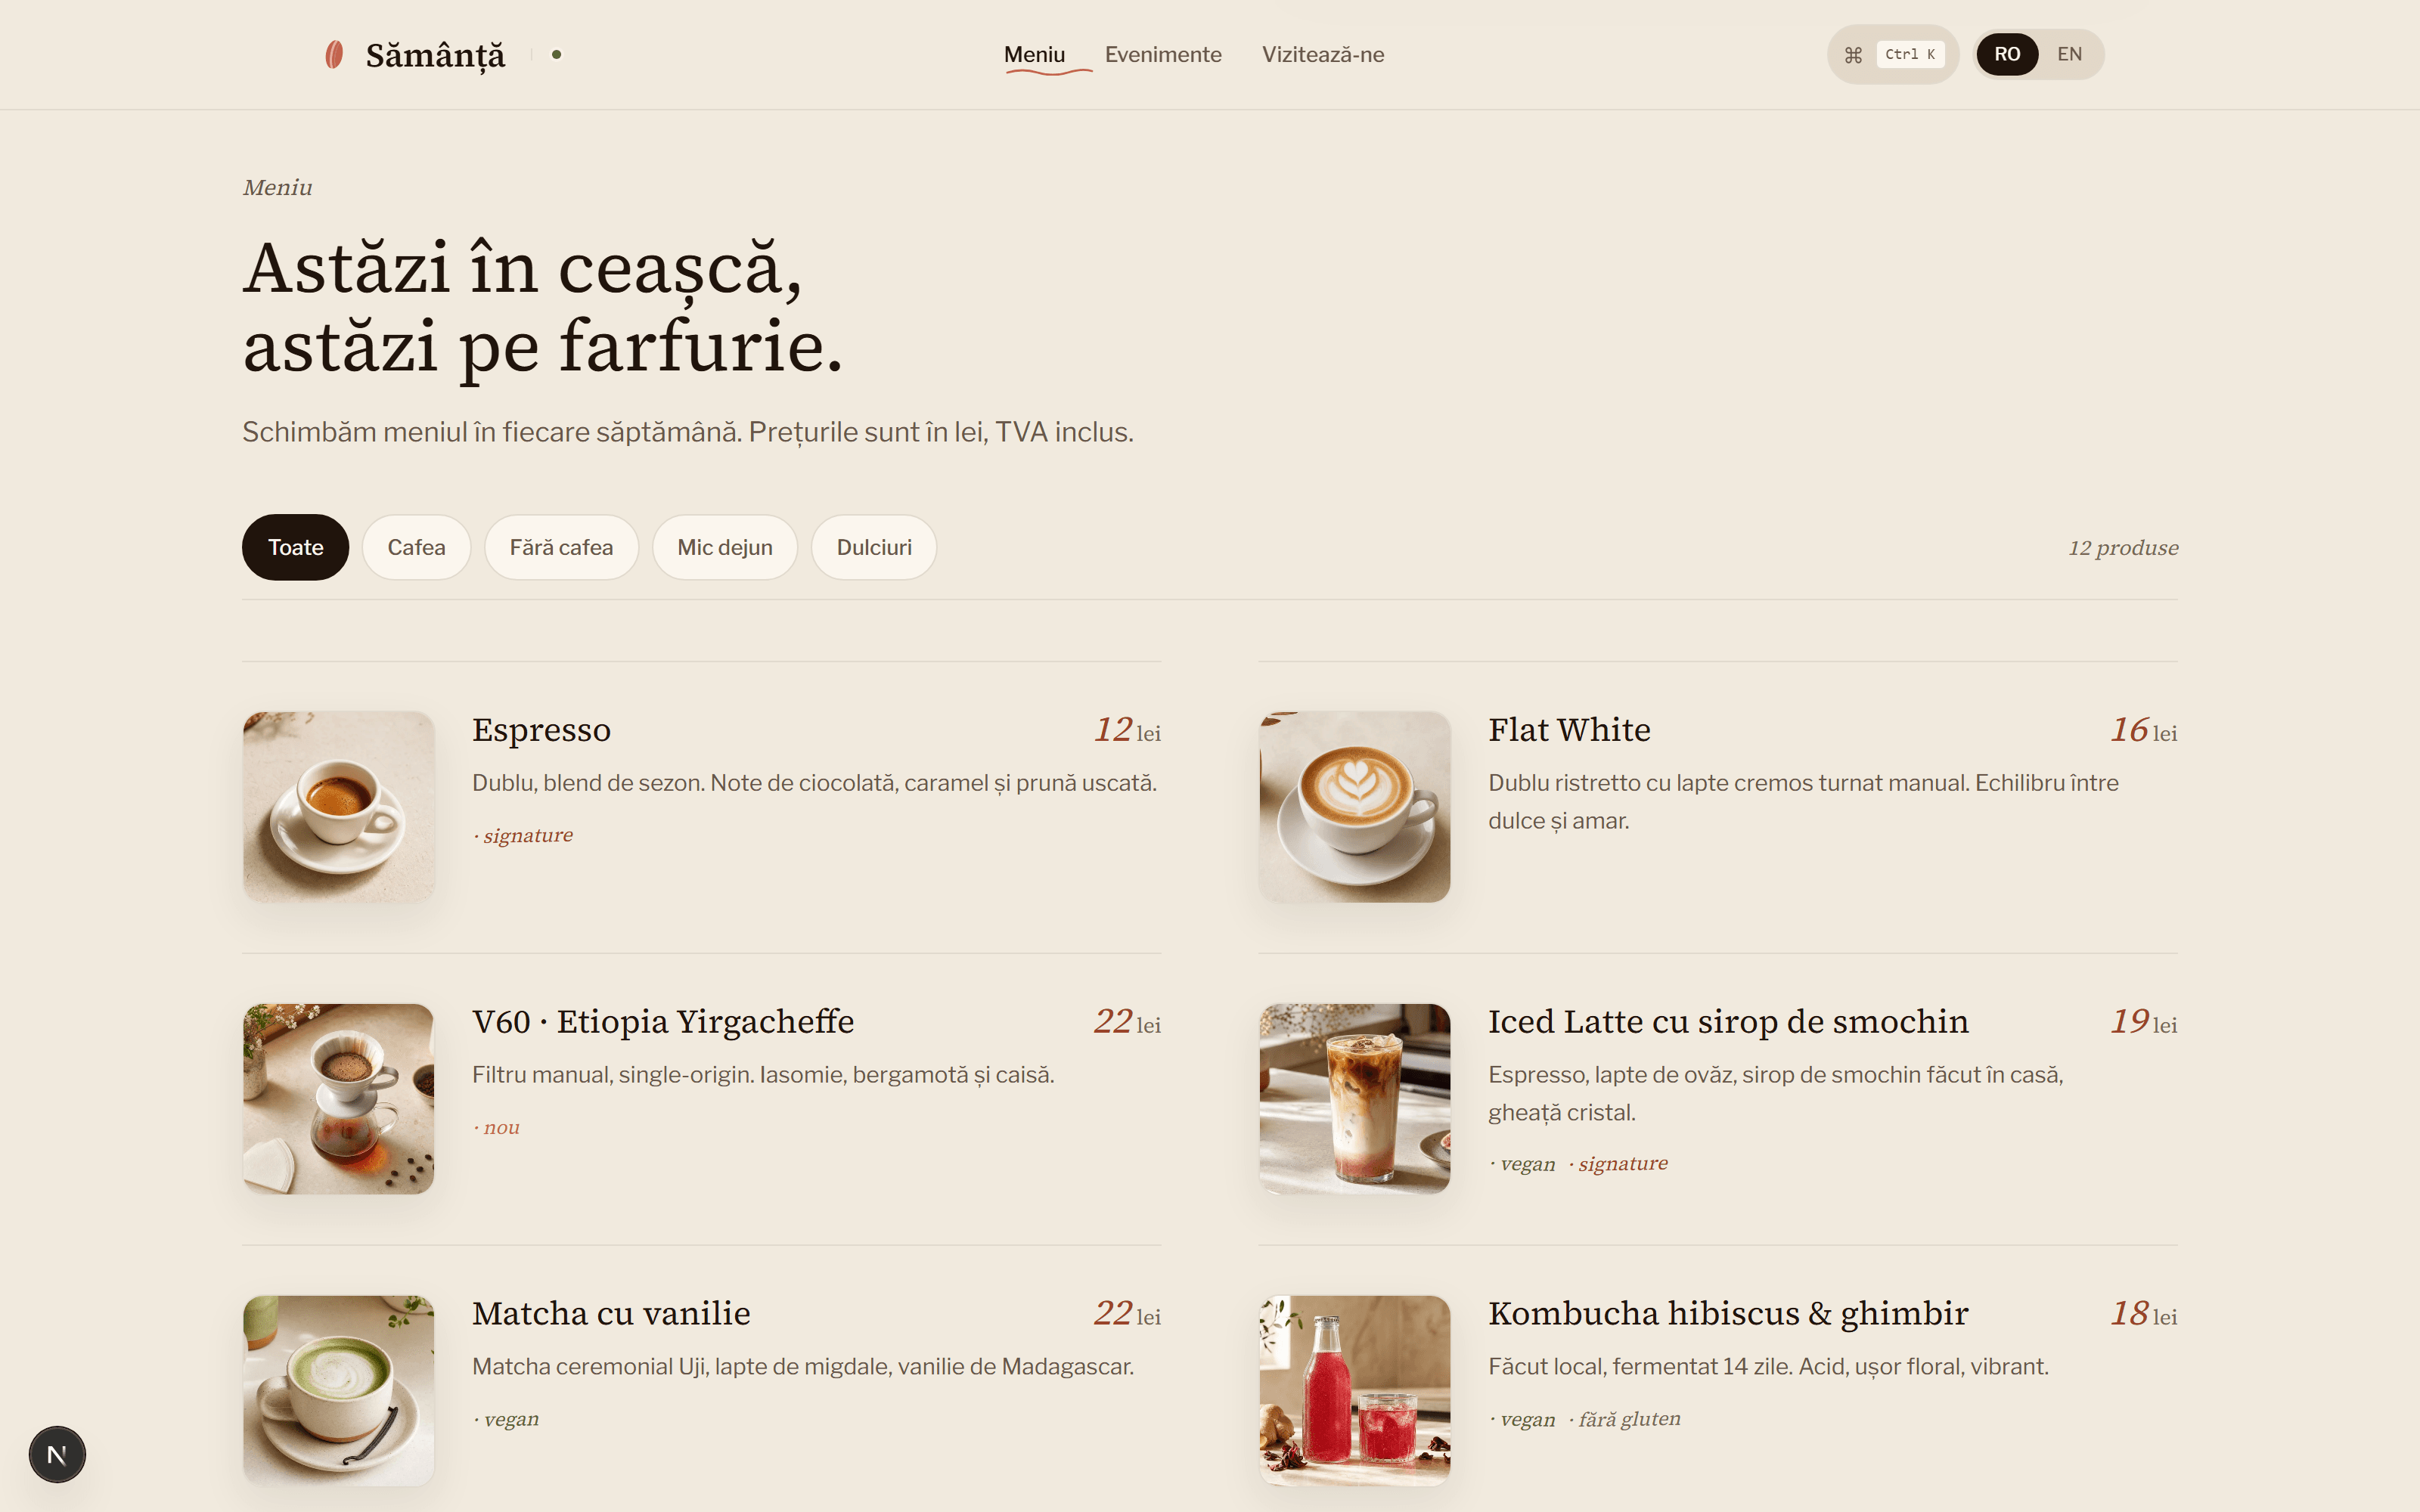Click Kombucha hibiscus & ghimbir title
The image size is (2420, 1512).
(x=1728, y=1314)
